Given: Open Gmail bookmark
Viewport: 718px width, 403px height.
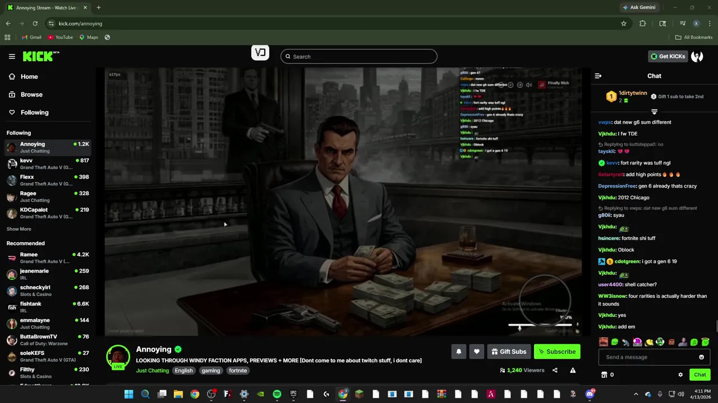Looking at the screenshot, I should tap(31, 38).
